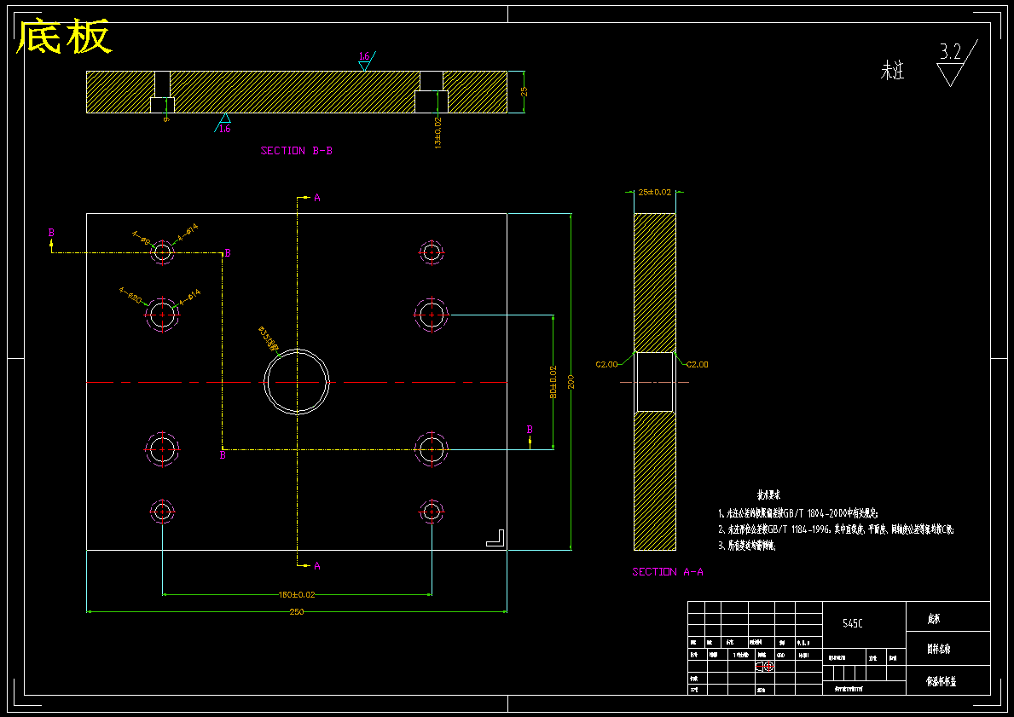Select technical requirement line with GB/T 1184-1996

(836, 529)
